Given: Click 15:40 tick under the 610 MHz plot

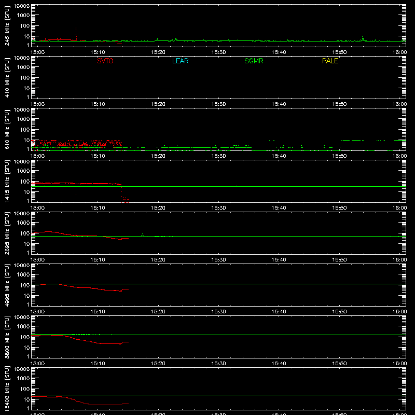Looking at the screenshot, I should pos(279,156).
